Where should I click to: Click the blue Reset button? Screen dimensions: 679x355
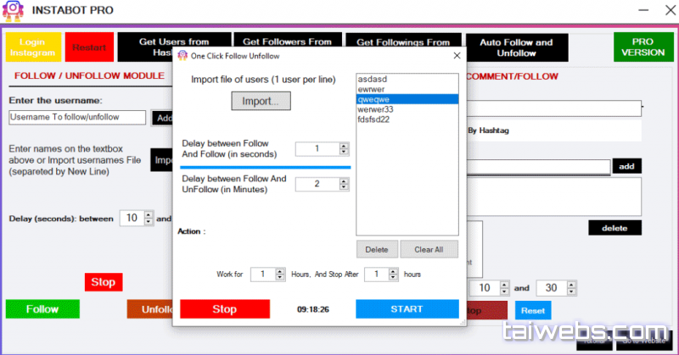tap(533, 310)
